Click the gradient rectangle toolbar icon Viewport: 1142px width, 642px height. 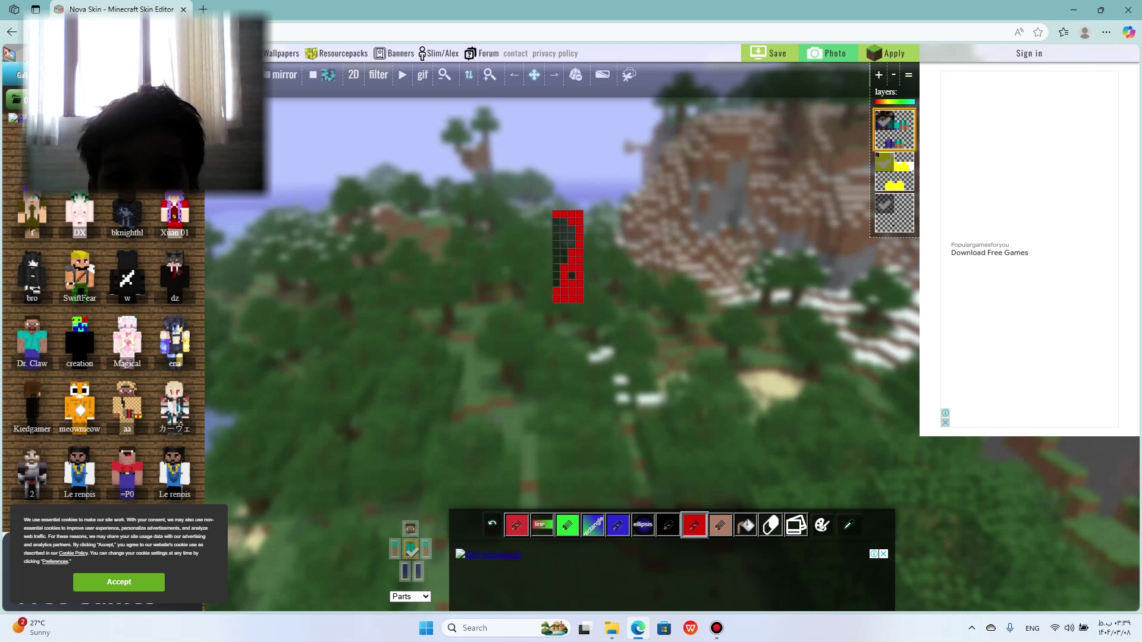603,74
